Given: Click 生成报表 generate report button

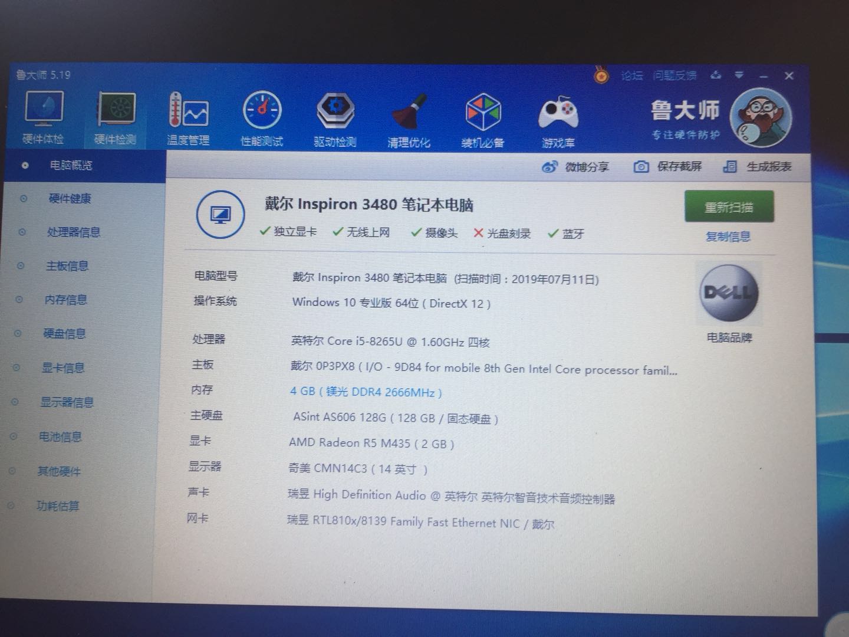Looking at the screenshot, I should tap(758, 167).
